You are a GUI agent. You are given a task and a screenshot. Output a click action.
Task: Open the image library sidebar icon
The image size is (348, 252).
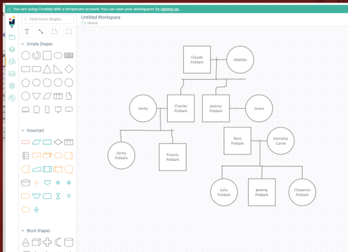tap(12, 73)
